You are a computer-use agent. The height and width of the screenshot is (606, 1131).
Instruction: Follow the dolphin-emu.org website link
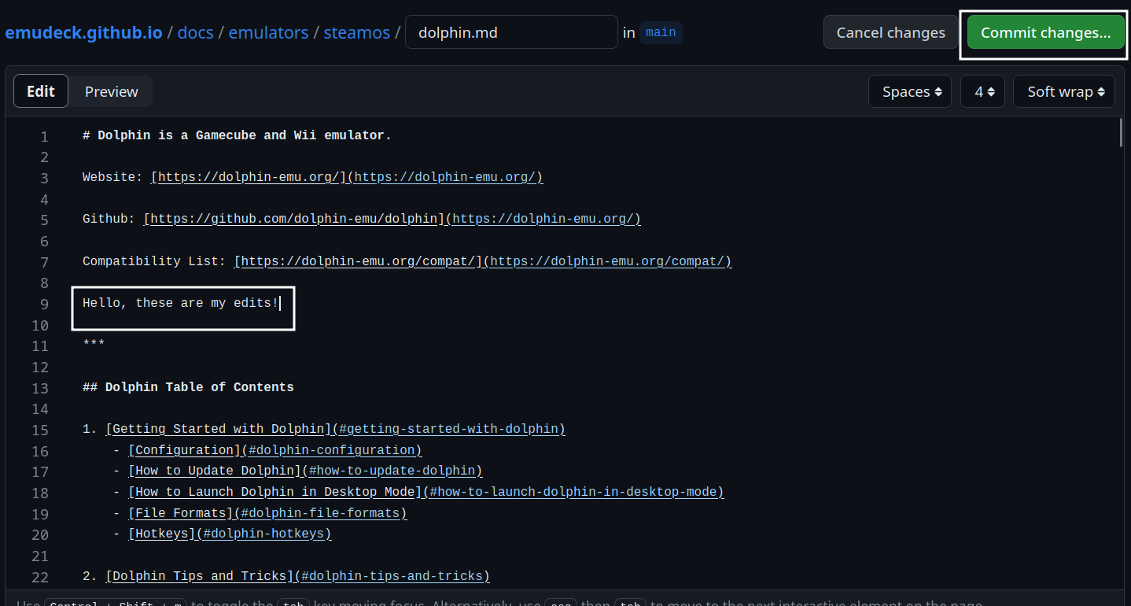246,176
